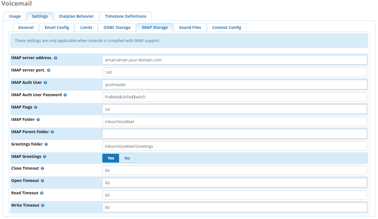Image resolution: width=378 pixels, height=219 pixels.
Task: Select the Email Config sub-tab
Action: click(57, 27)
